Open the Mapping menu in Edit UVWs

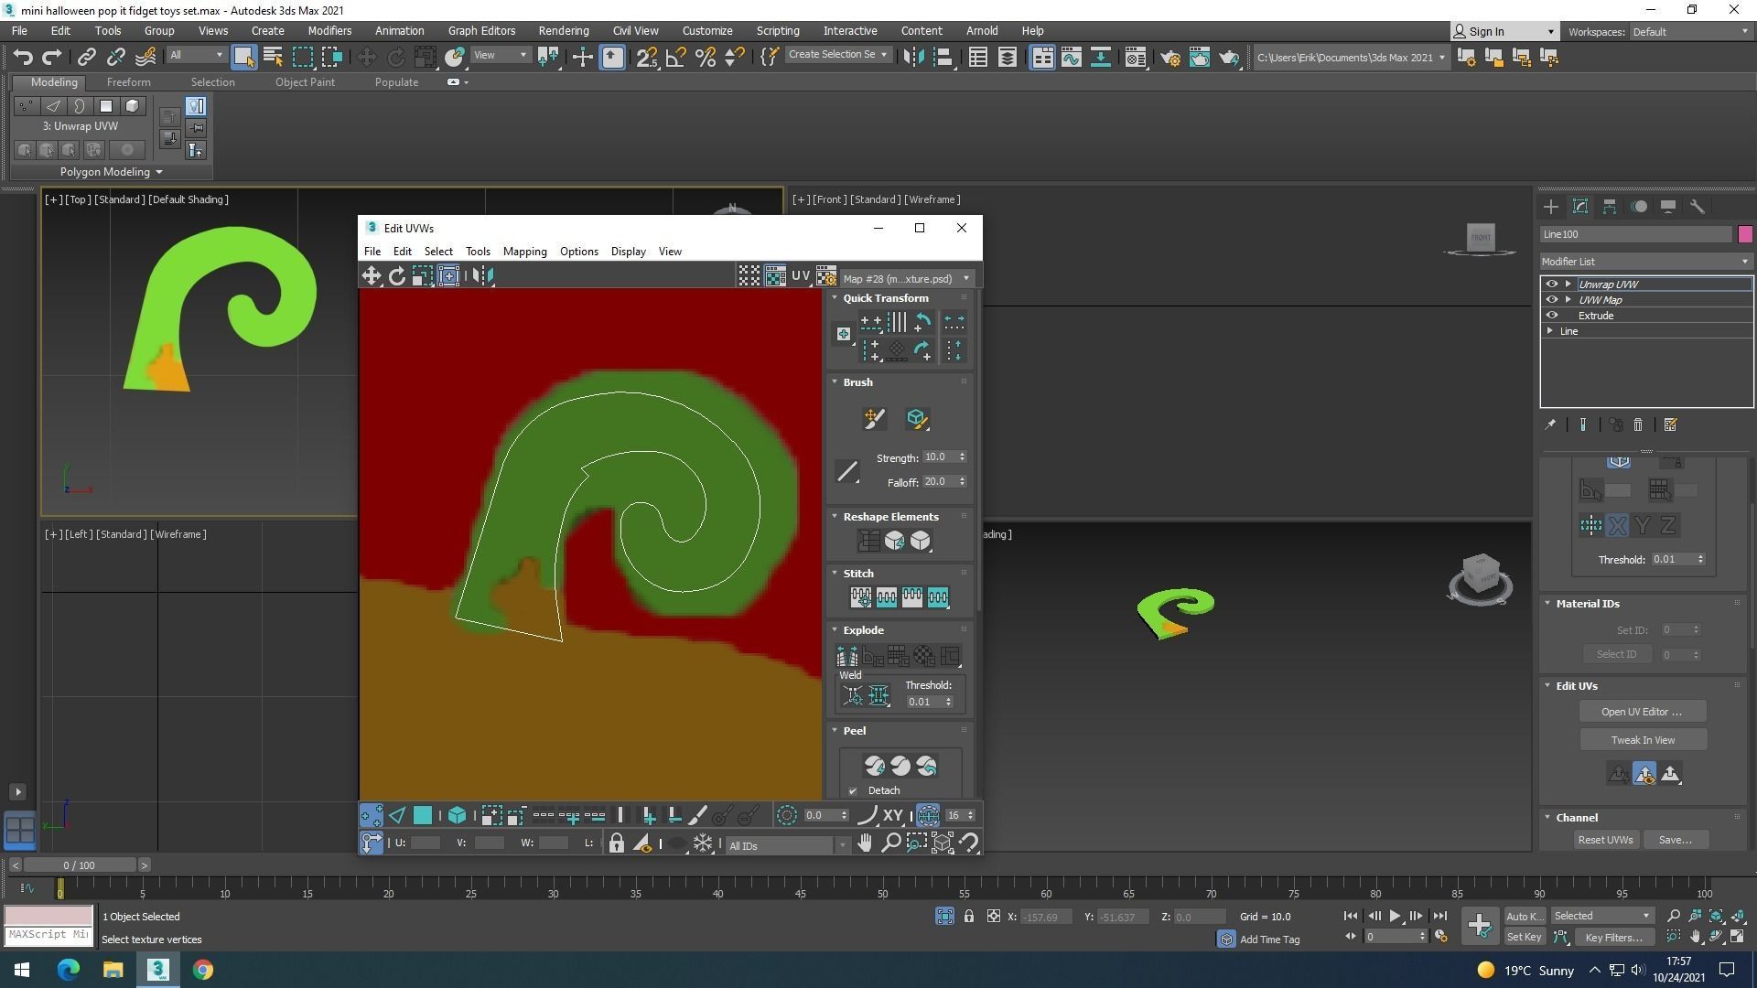(x=524, y=252)
